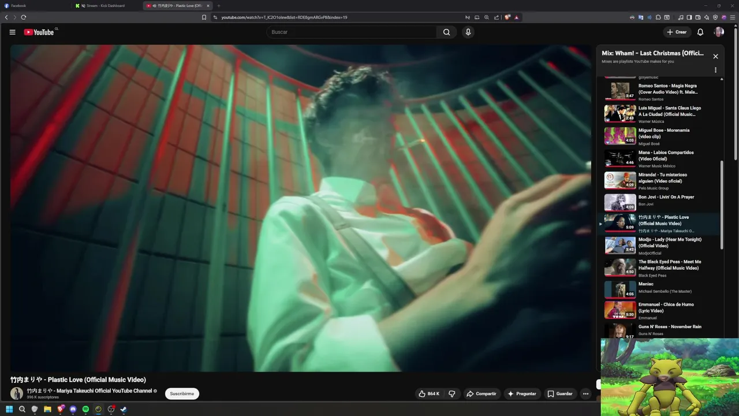
Task: Save the video with Guardar
Action: [x=560, y=393]
